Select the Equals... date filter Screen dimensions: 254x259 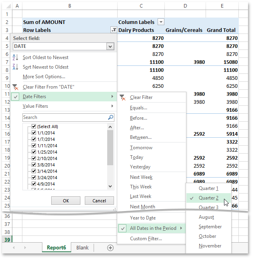click(x=138, y=108)
